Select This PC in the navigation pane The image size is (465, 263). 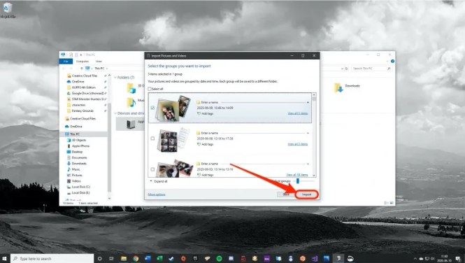(x=75, y=134)
